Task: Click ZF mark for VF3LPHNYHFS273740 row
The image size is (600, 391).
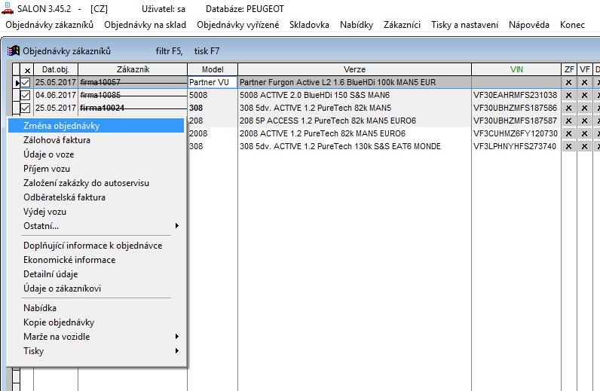Action: pyautogui.click(x=568, y=146)
